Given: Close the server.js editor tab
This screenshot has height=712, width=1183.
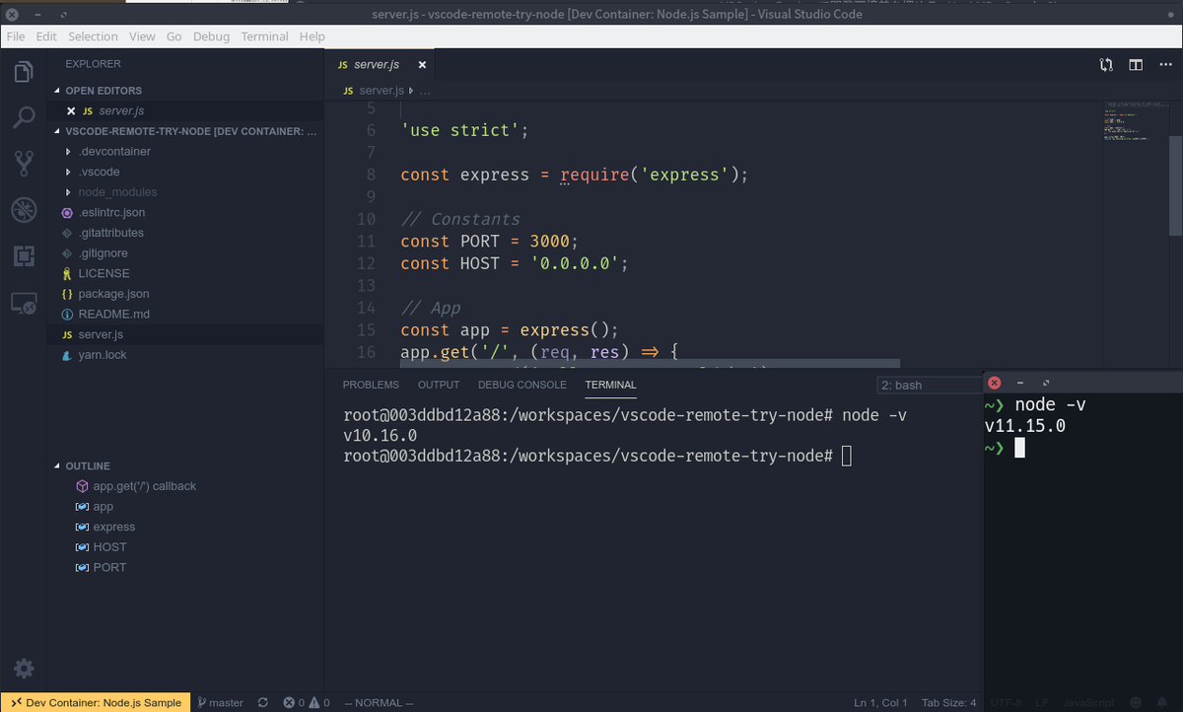Looking at the screenshot, I should point(422,65).
